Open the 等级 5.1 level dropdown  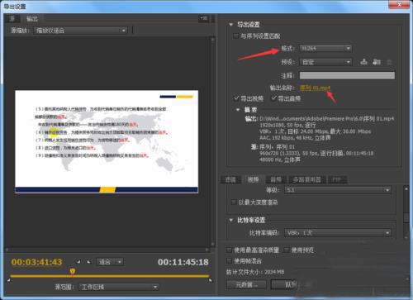[x=338, y=190]
